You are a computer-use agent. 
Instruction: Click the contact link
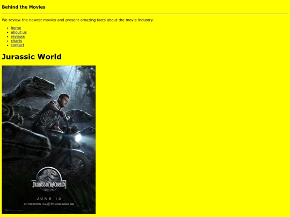click(18, 45)
